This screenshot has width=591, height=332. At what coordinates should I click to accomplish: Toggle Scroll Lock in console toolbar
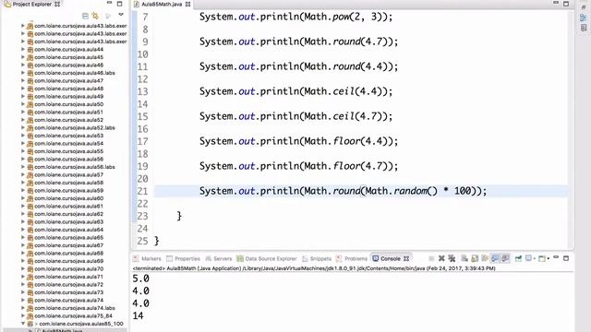pyautogui.click(x=475, y=258)
